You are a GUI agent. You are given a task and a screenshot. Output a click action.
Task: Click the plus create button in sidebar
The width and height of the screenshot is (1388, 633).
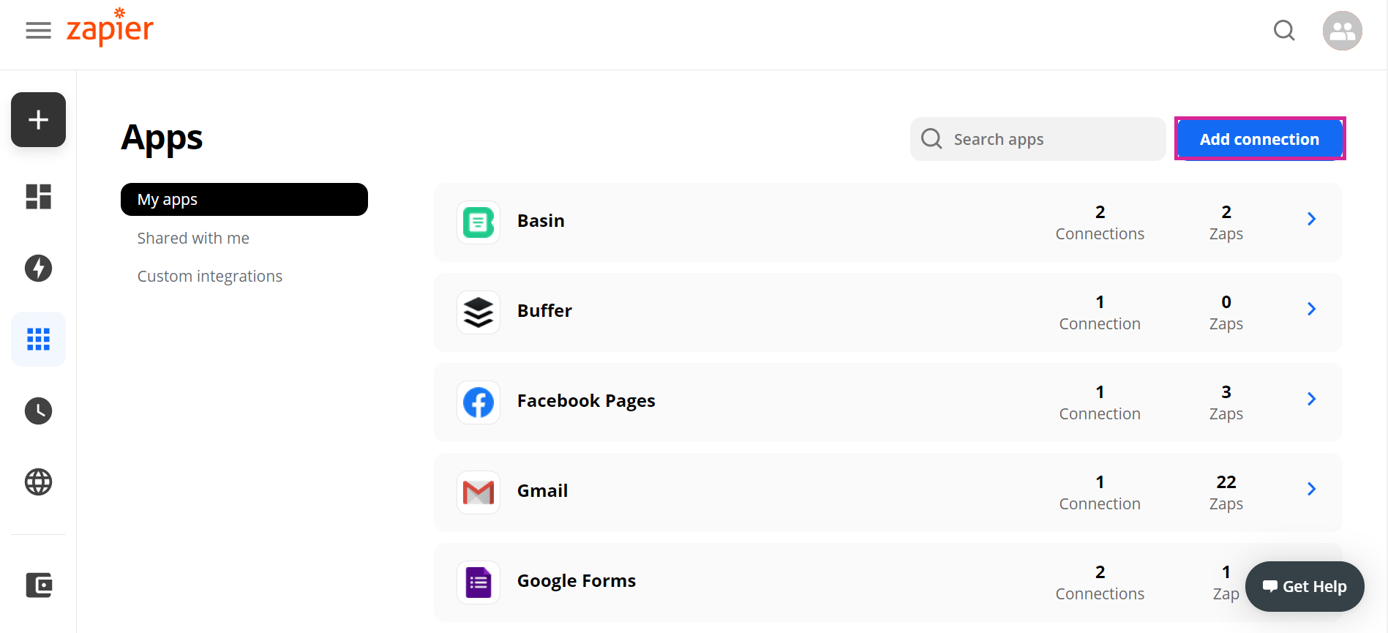click(x=38, y=119)
